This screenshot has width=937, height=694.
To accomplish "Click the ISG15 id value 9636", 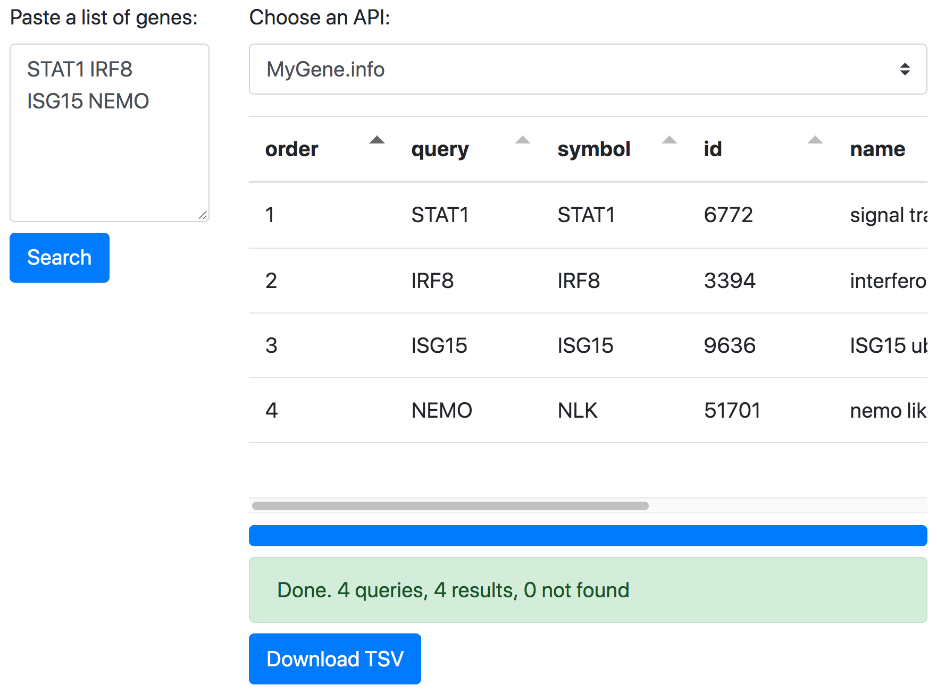I will (x=730, y=345).
